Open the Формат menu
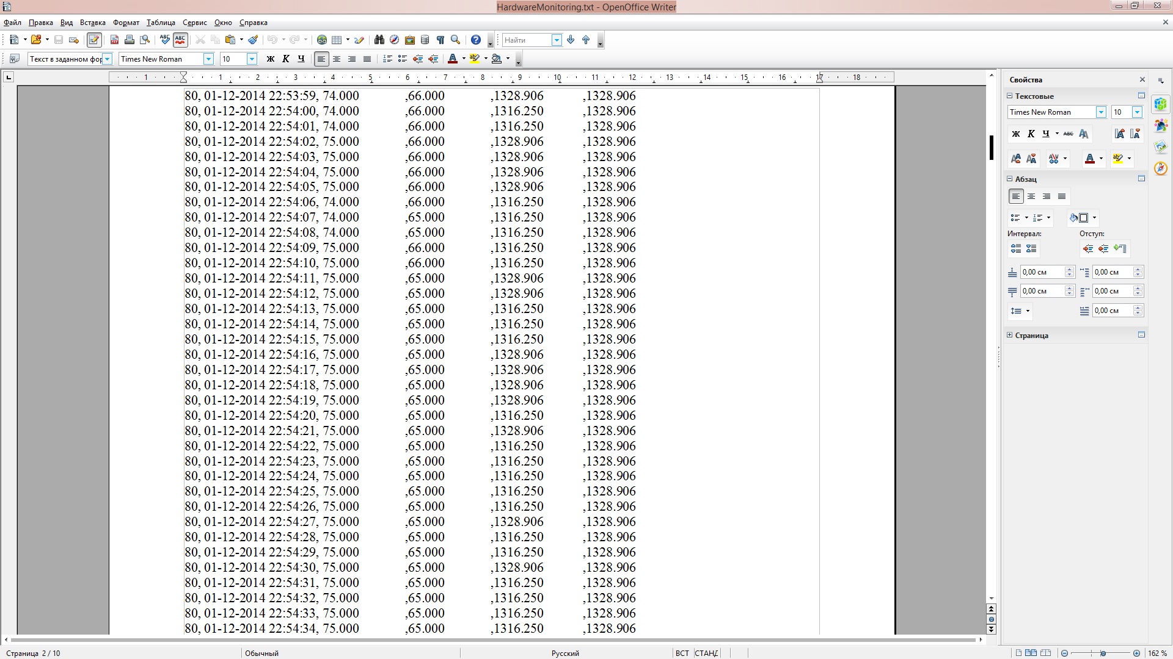Image resolution: width=1173 pixels, height=659 pixels. pyautogui.click(x=126, y=23)
